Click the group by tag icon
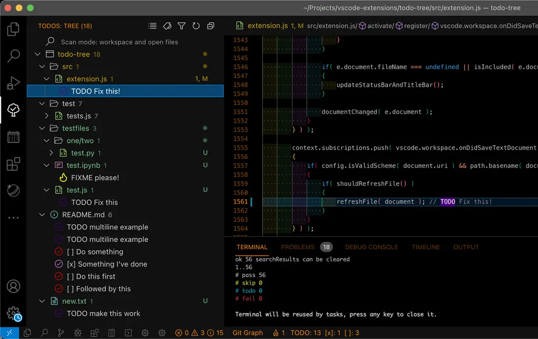Image resolution: width=538 pixels, height=339 pixels. pyautogui.click(x=167, y=26)
